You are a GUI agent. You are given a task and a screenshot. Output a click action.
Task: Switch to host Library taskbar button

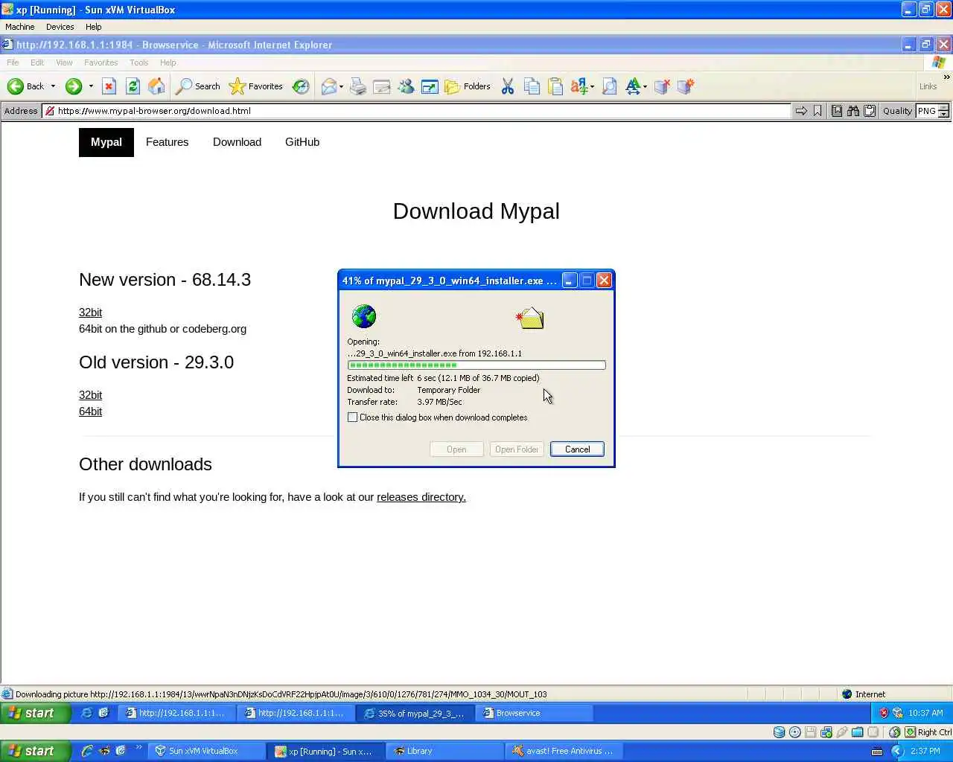pos(445,751)
